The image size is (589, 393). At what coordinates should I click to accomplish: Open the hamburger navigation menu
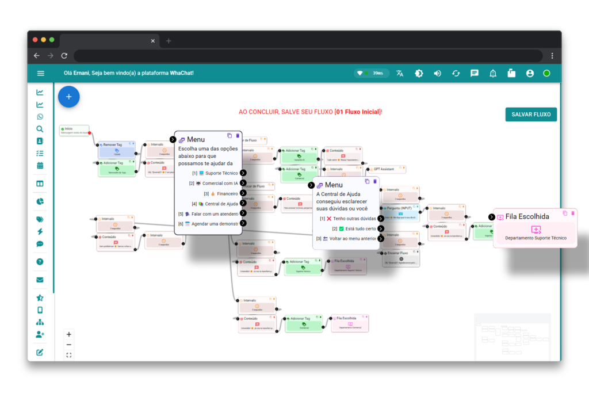pyautogui.click(x=40, y=73)
